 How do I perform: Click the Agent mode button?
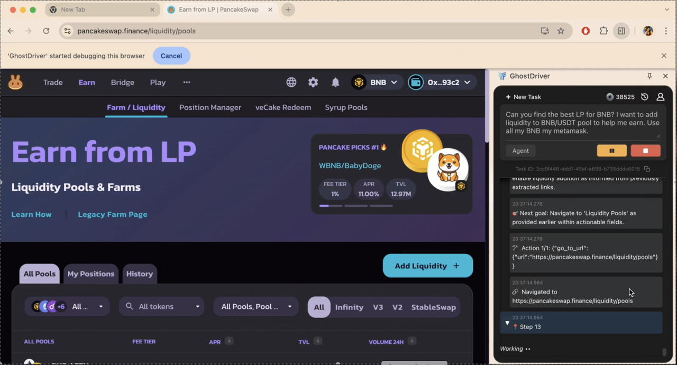[x=520, y=151]
